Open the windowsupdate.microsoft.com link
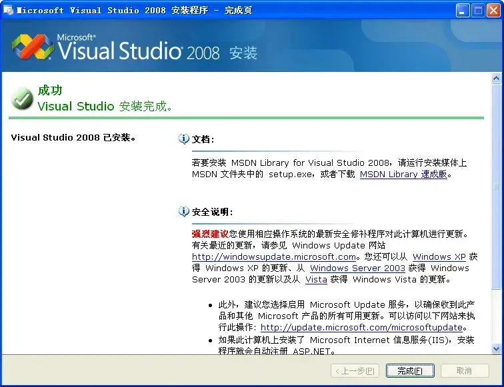Image resolution: width=504 pixels, height=387 pixels. coord(274,257)
